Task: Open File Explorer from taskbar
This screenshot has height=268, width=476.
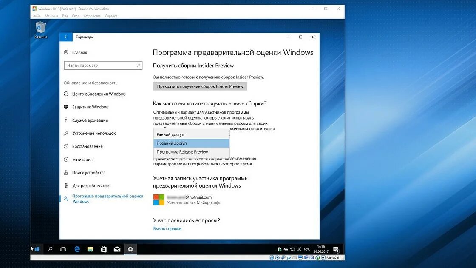Action: pyautogui.click(x=90, y=249)
